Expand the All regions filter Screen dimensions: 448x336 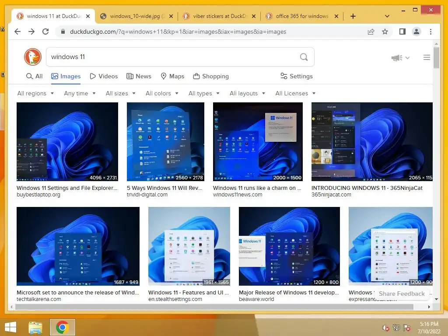35,94
